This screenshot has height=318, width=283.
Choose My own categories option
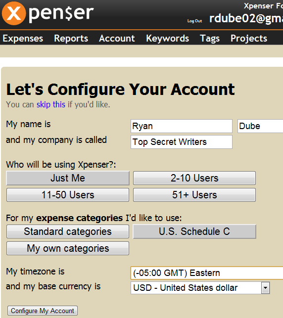(x=68, y=248)
